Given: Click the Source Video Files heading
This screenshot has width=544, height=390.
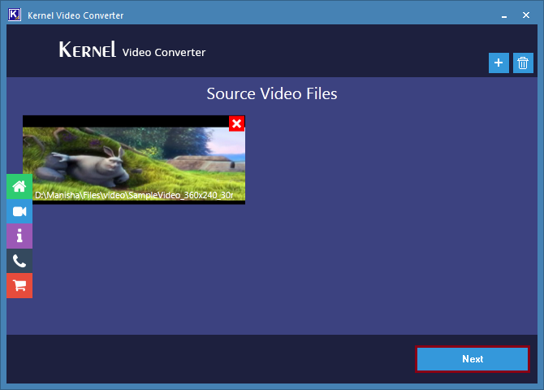Looking at the screenshot, I should click(272, 93).
